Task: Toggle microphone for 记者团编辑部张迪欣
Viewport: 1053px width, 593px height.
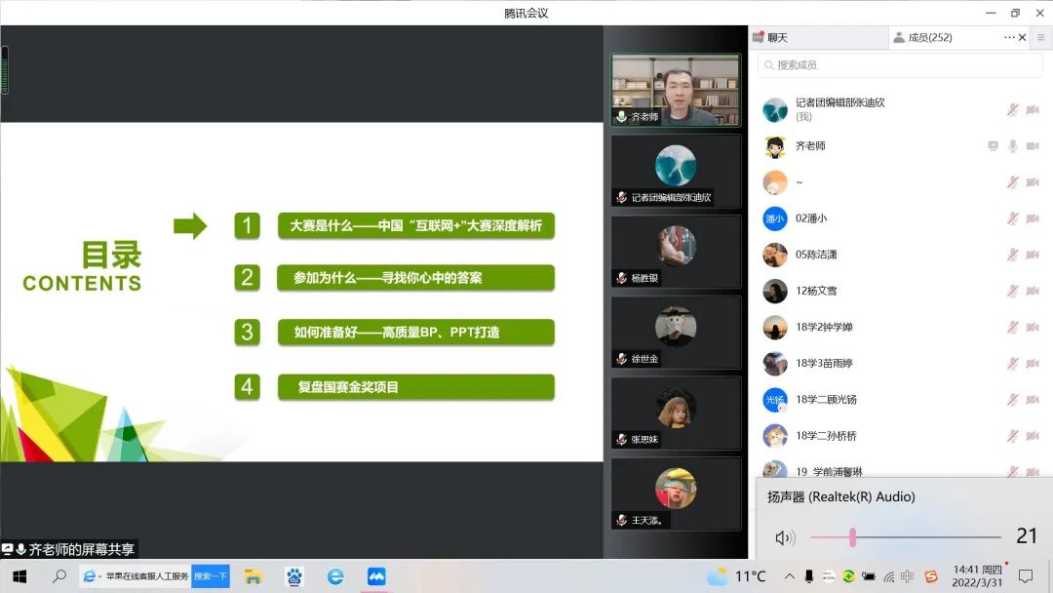Action: [1013, 110]
